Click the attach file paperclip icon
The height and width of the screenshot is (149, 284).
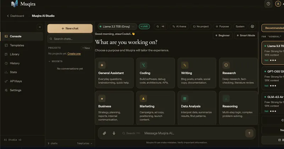pyautogui.click(x=104, y=133)
